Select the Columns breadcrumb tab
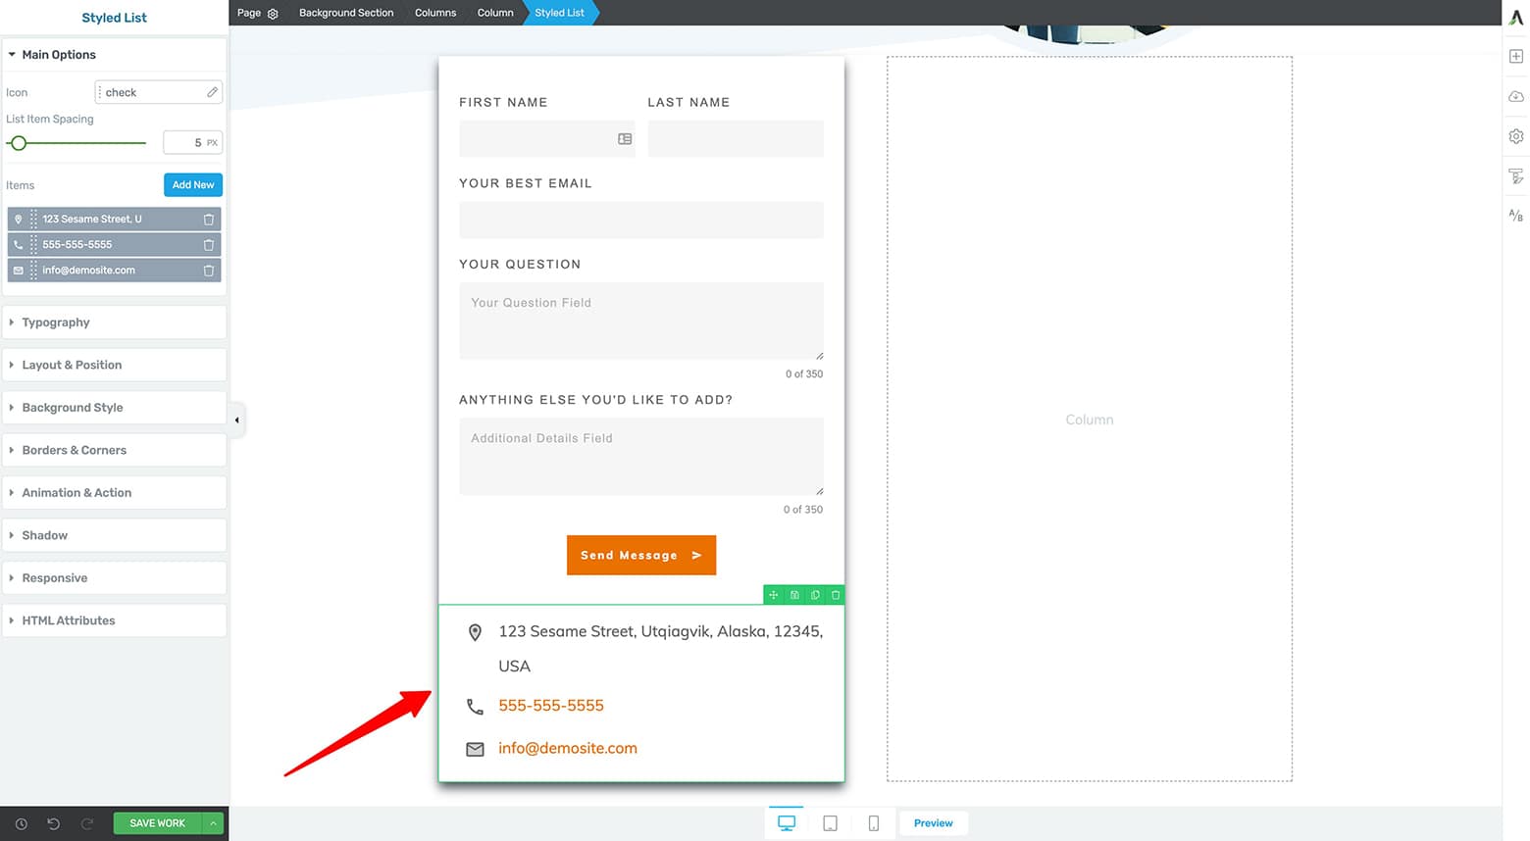This screenshot has height=841, width=1530. coord(434,13)
